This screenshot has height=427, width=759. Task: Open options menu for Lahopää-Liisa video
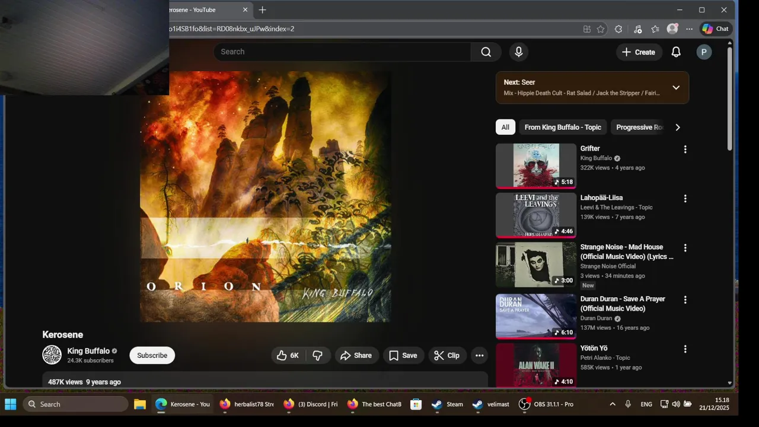(685, 199)
